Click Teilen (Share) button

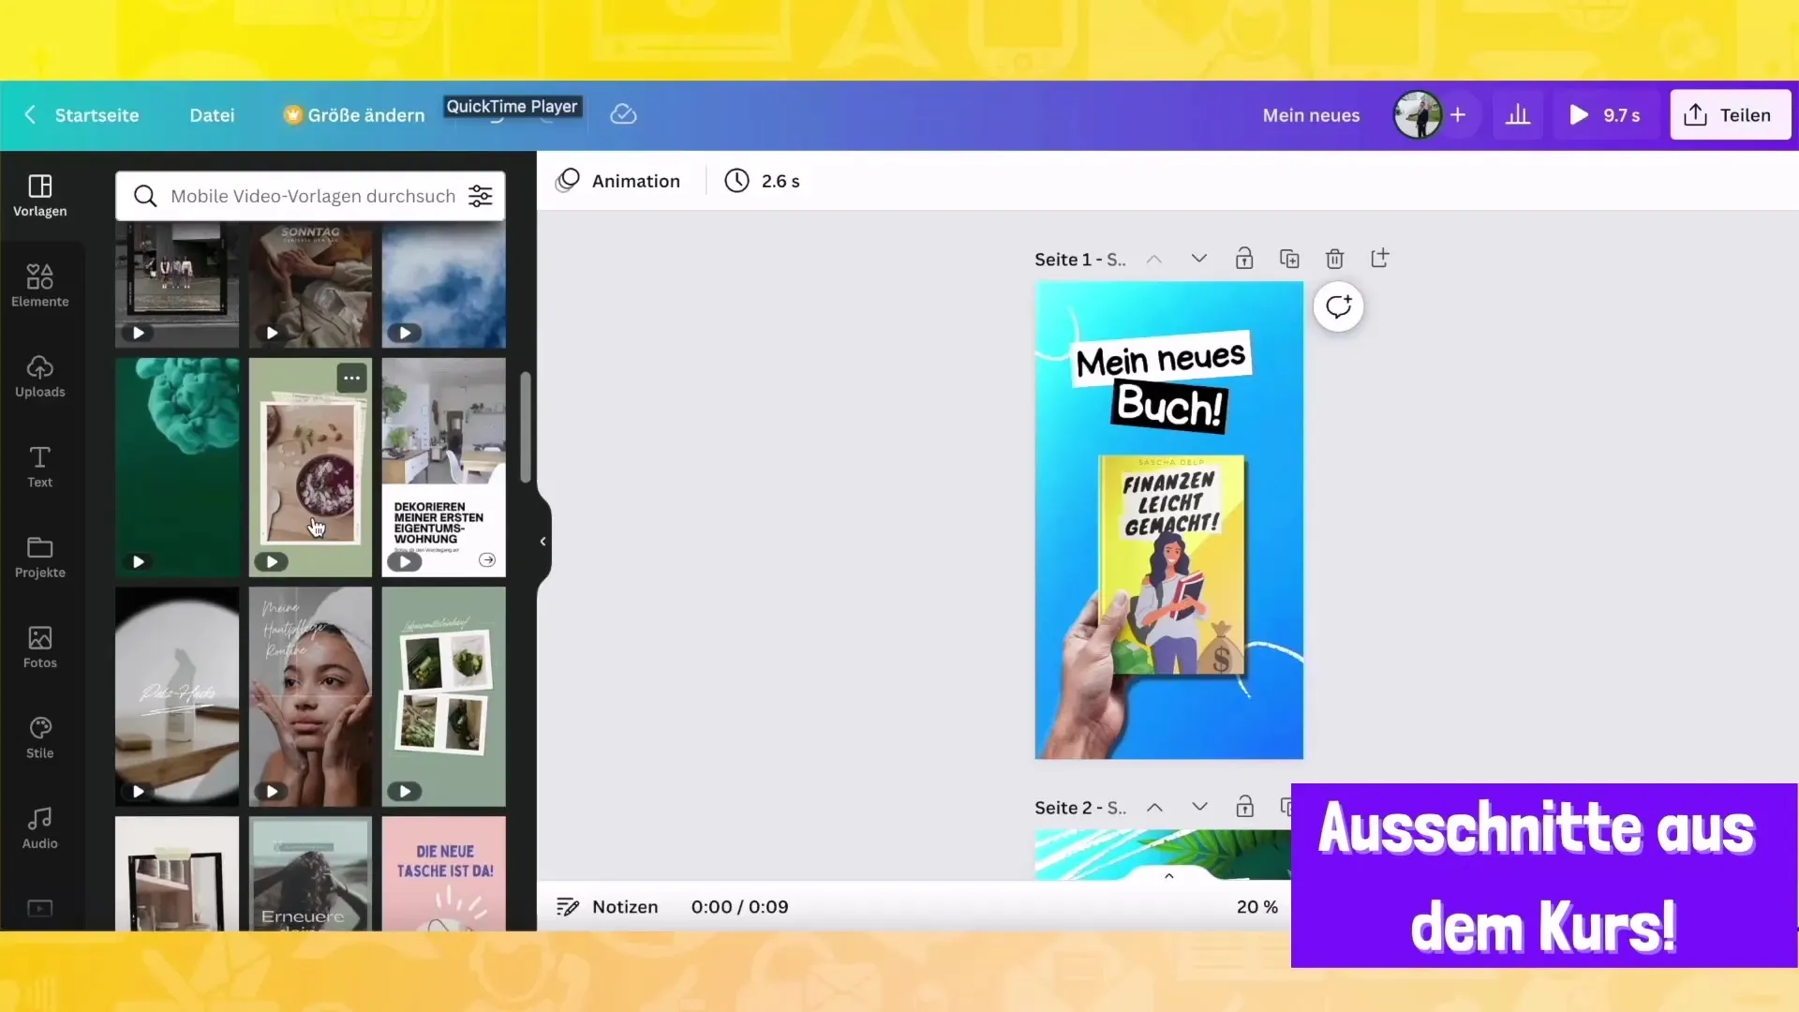point(1731,113)
